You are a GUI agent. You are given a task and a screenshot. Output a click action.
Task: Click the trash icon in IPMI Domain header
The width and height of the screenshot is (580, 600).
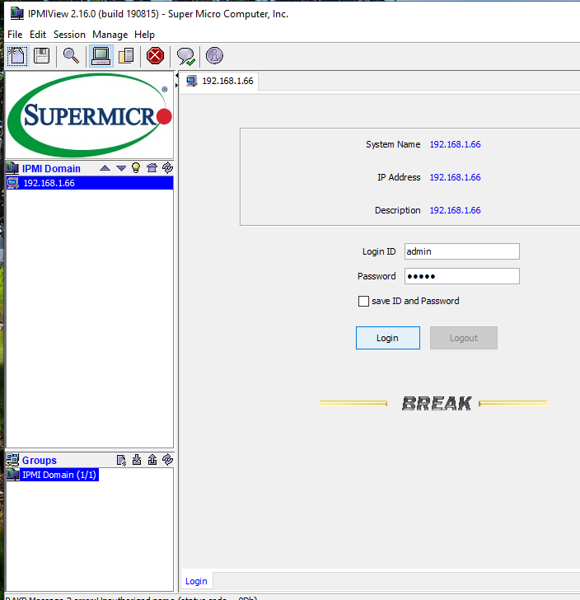152,168
